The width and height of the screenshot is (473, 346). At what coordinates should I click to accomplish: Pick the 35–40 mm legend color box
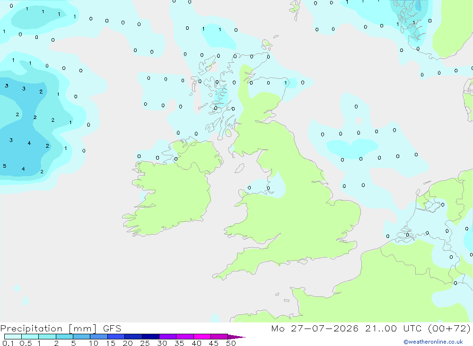(185, 337)
